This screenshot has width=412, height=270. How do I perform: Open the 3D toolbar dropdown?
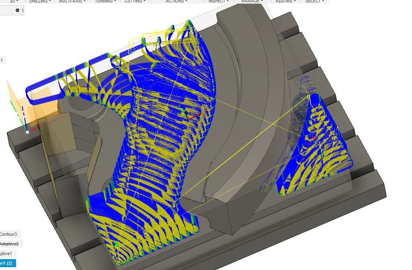coord(14,1)
